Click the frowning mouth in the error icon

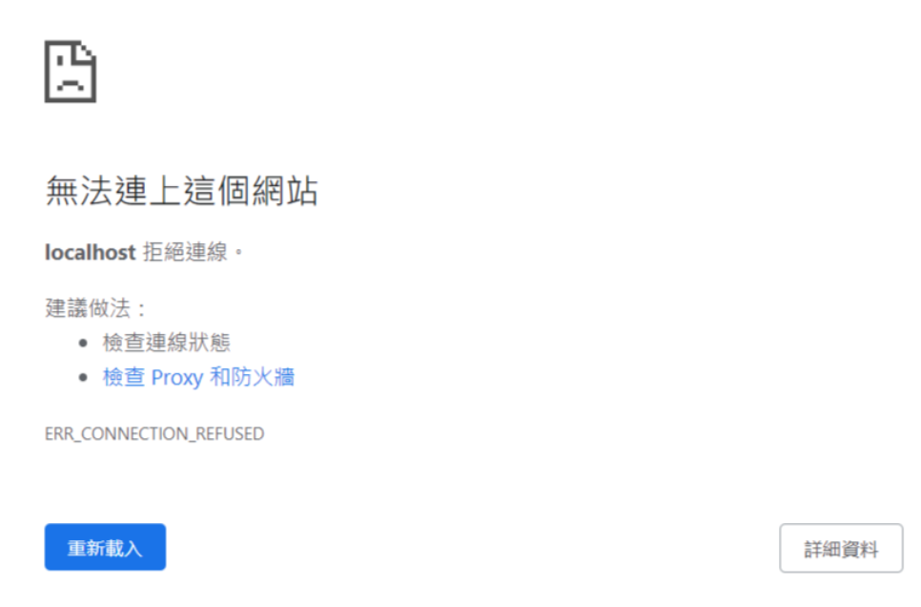pos(71,84)
